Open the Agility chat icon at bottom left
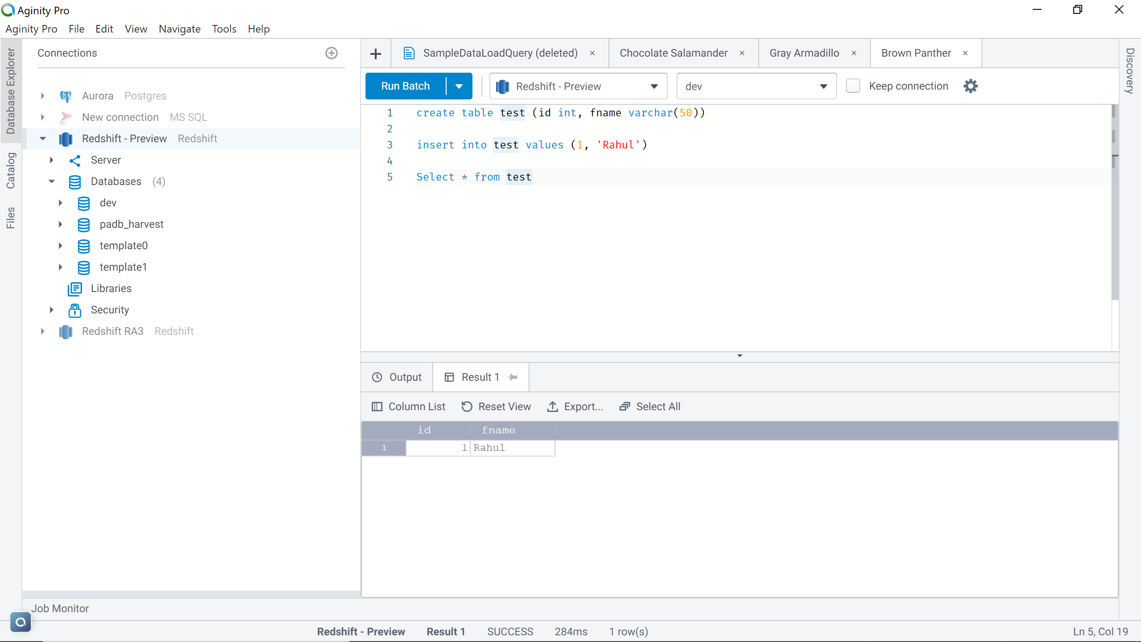 (x=21, y=621)
